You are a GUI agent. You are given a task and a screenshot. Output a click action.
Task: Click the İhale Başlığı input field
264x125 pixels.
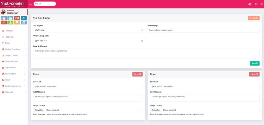[203, 30]
